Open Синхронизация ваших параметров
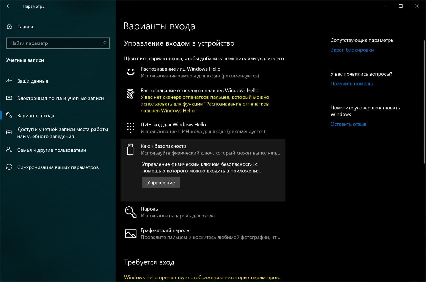426x282 pixels. [x=58, y=167]
